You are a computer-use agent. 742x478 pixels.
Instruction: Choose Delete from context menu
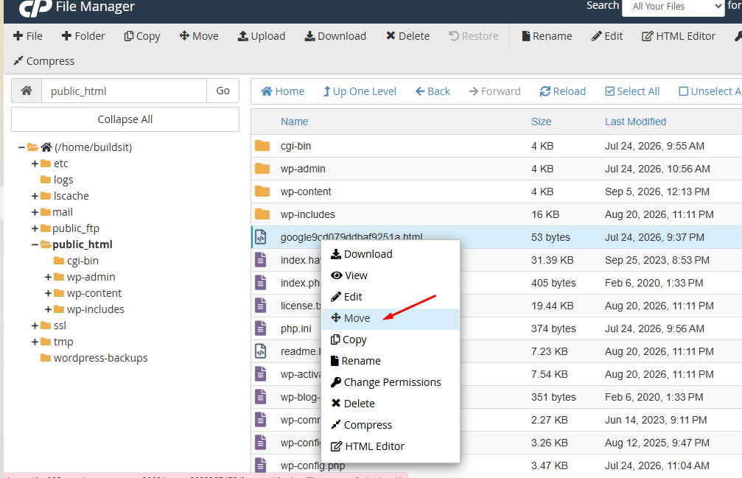coord(391,404)
